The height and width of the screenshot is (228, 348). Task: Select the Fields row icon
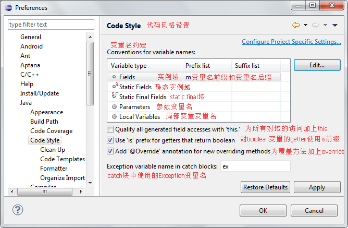pyautogui.click(x=114, y=77)
